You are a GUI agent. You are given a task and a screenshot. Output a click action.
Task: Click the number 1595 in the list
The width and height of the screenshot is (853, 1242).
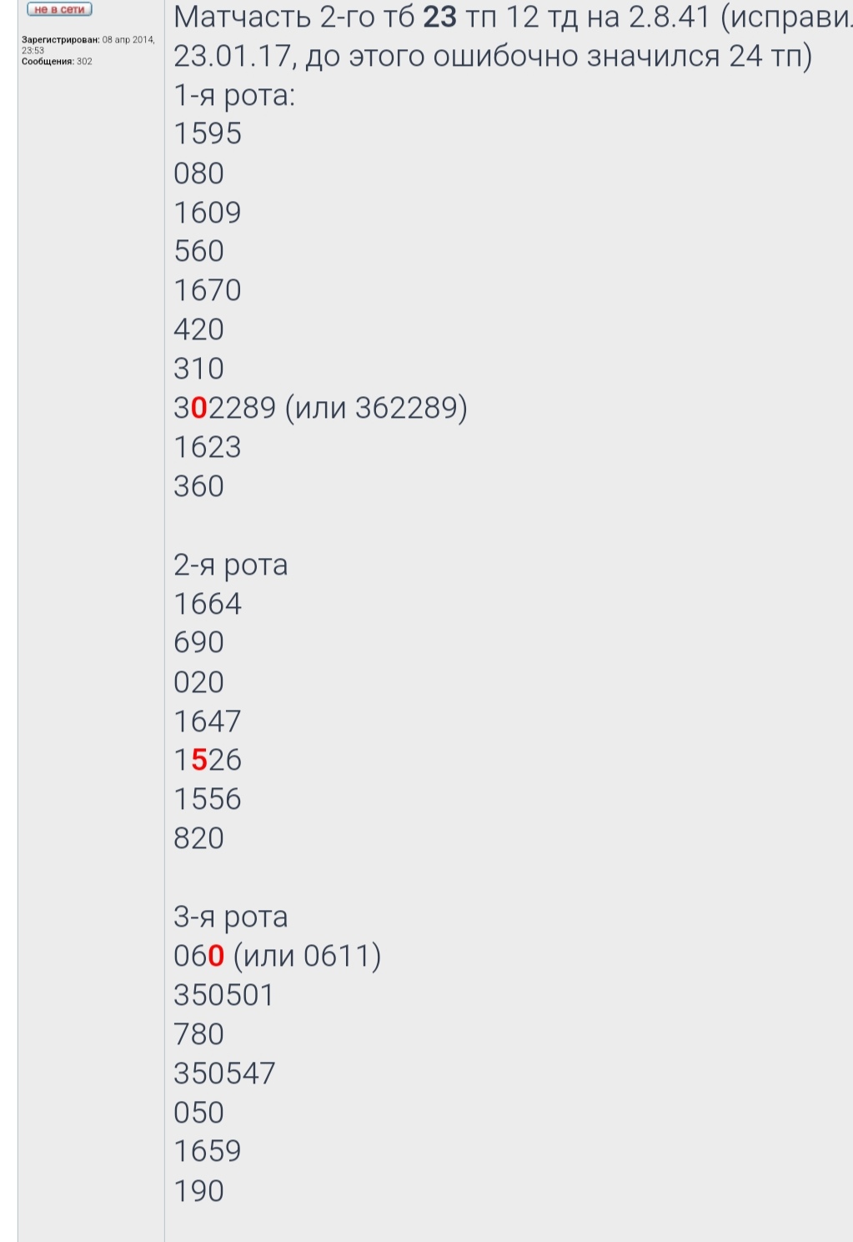[x=208, y=133]
